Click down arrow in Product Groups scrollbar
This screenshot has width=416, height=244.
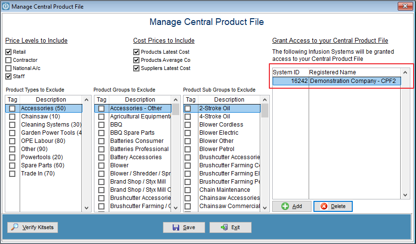[x=175, y=208]
